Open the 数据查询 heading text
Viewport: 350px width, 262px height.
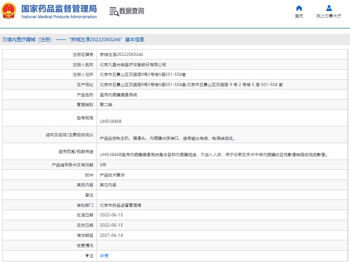132,11
